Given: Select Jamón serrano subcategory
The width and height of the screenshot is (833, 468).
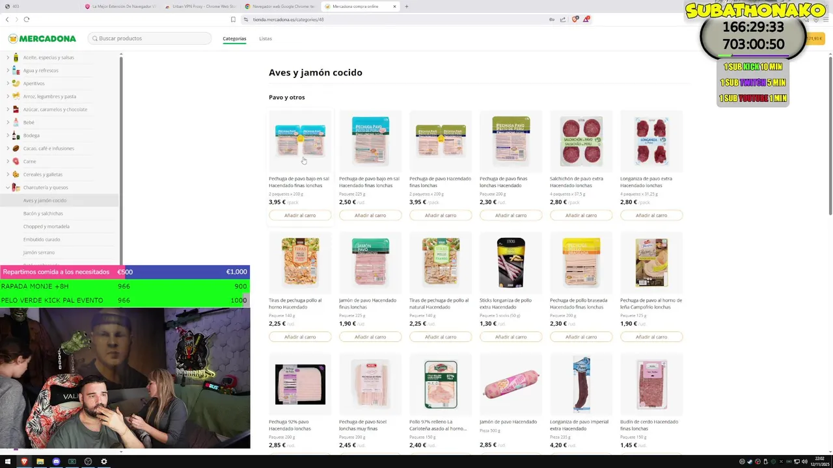Looking at the screenshot, I should coord(39,252).
